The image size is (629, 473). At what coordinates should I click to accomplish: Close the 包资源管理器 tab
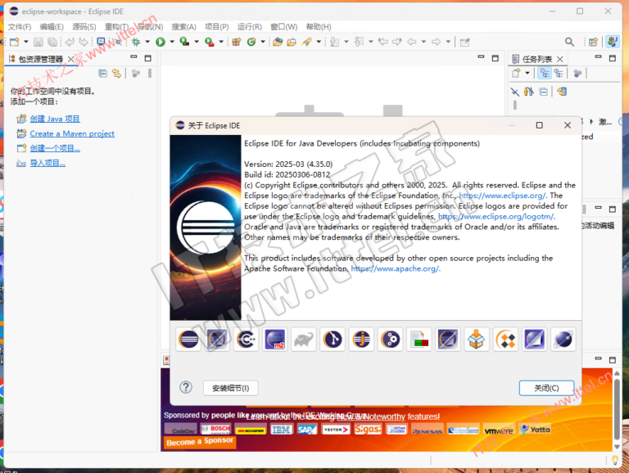click(x=70, y=59)
